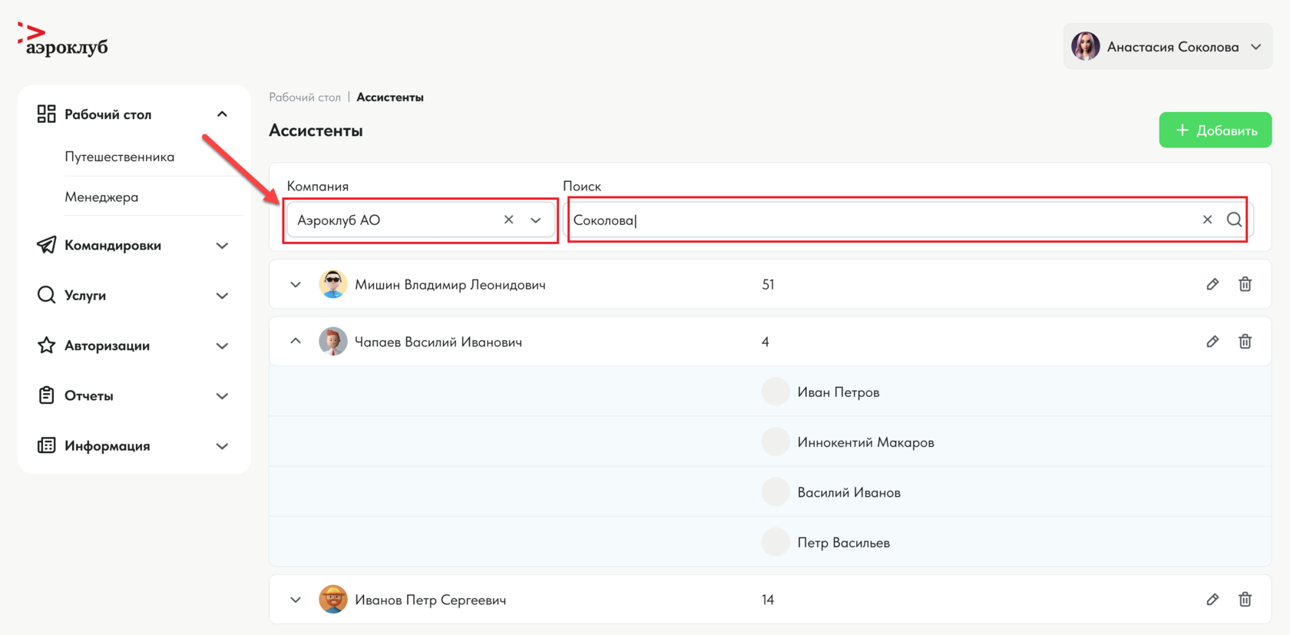This screenshot has width=1290, height=635.
Task: Open Анастасия Соколова user profile menu
Action: (1167, 47)
